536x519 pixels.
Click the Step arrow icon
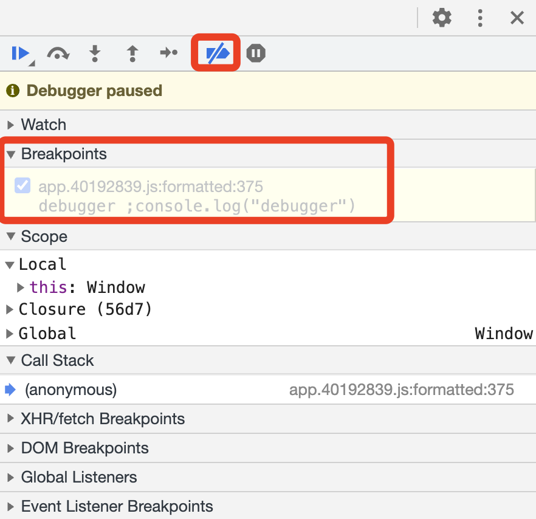(168, 53)
